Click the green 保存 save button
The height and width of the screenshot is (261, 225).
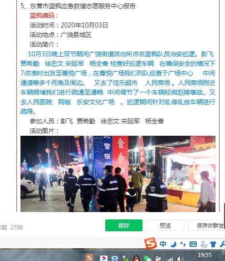click(x=124, y=225)
